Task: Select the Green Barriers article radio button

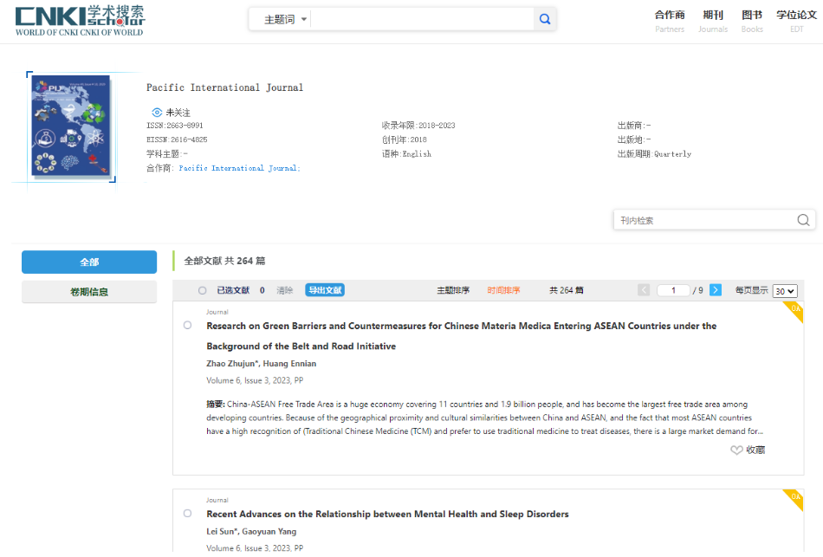Action: pos(188,326)
